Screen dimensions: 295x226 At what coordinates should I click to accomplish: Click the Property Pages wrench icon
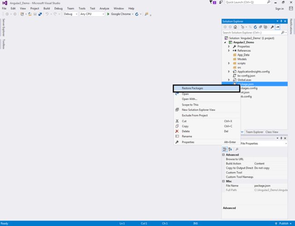point(237,149)
